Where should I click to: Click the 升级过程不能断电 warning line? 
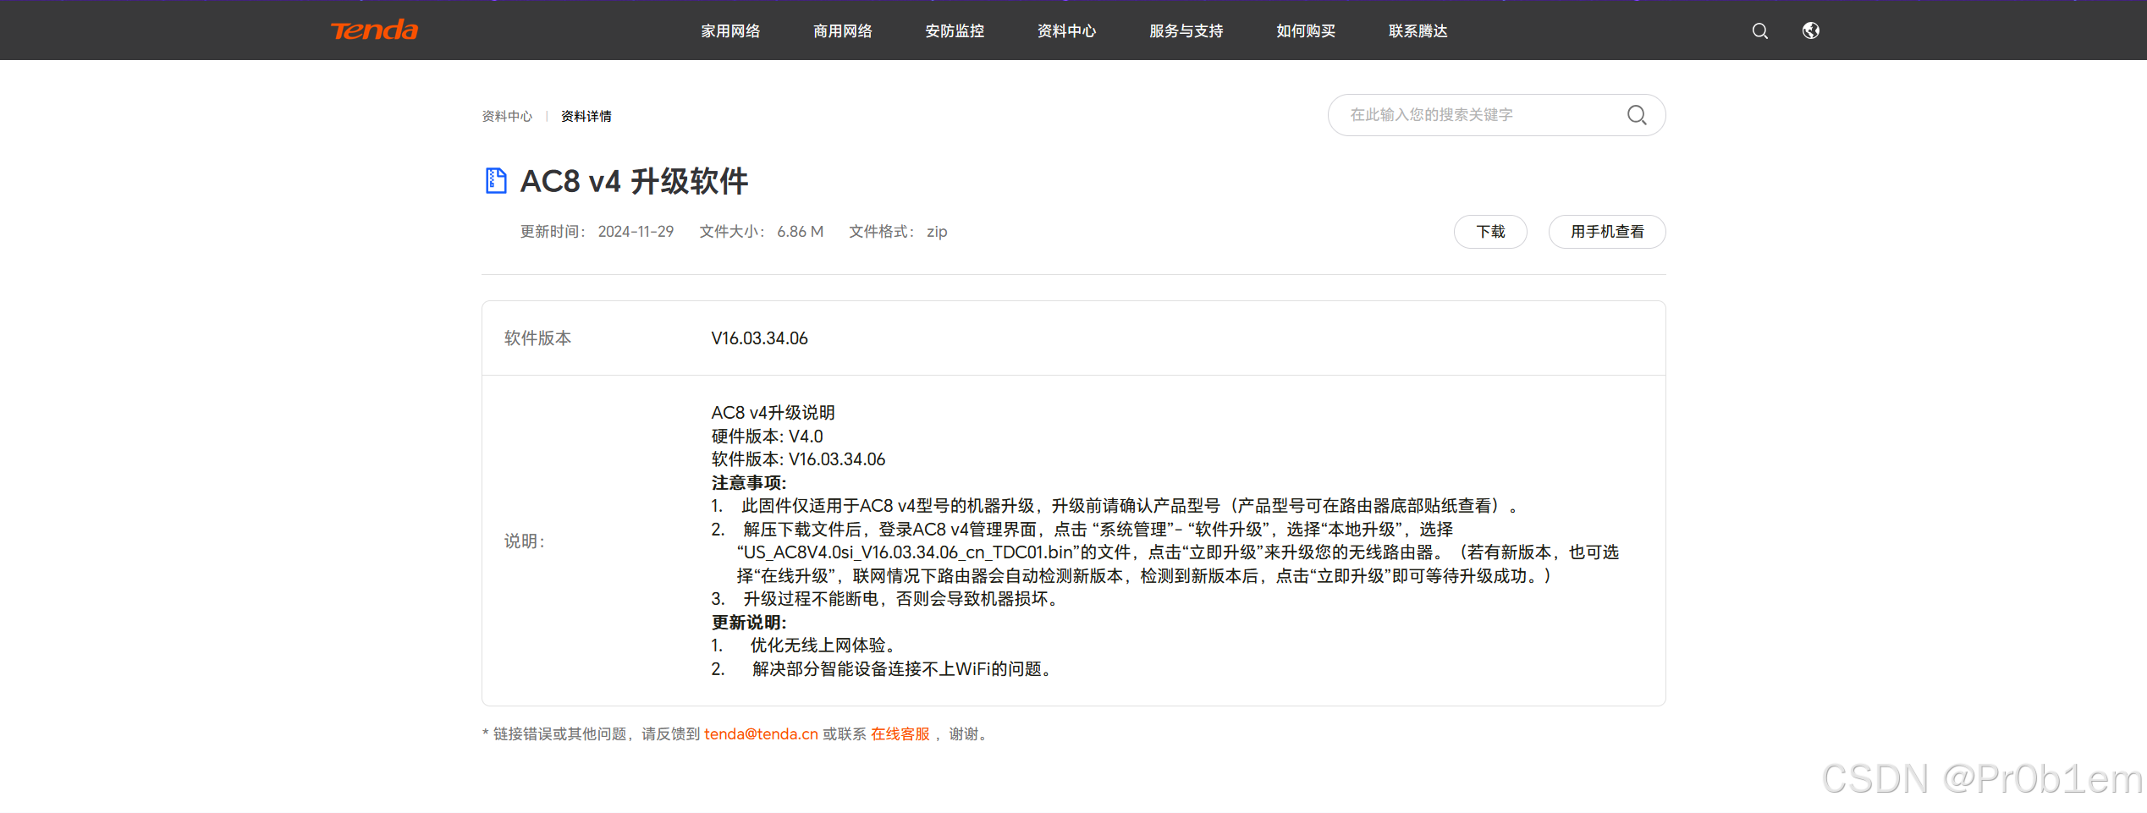tap(903, 599)
